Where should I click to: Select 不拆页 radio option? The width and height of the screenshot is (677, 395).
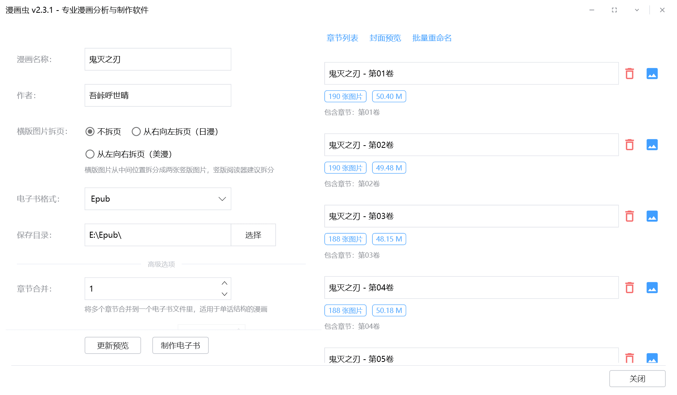coord(103,132)
